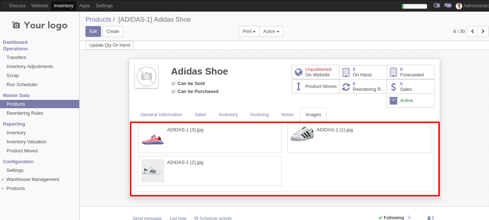This screenshot has height=220, width=489.
Task: Click the ADIDAS-1 (1).jpg file name
Action: point(334,130)
